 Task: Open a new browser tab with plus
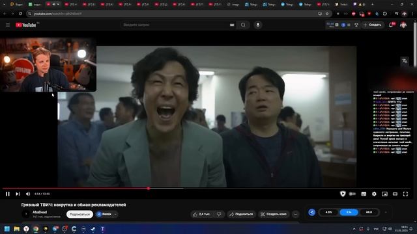[372, 5]
